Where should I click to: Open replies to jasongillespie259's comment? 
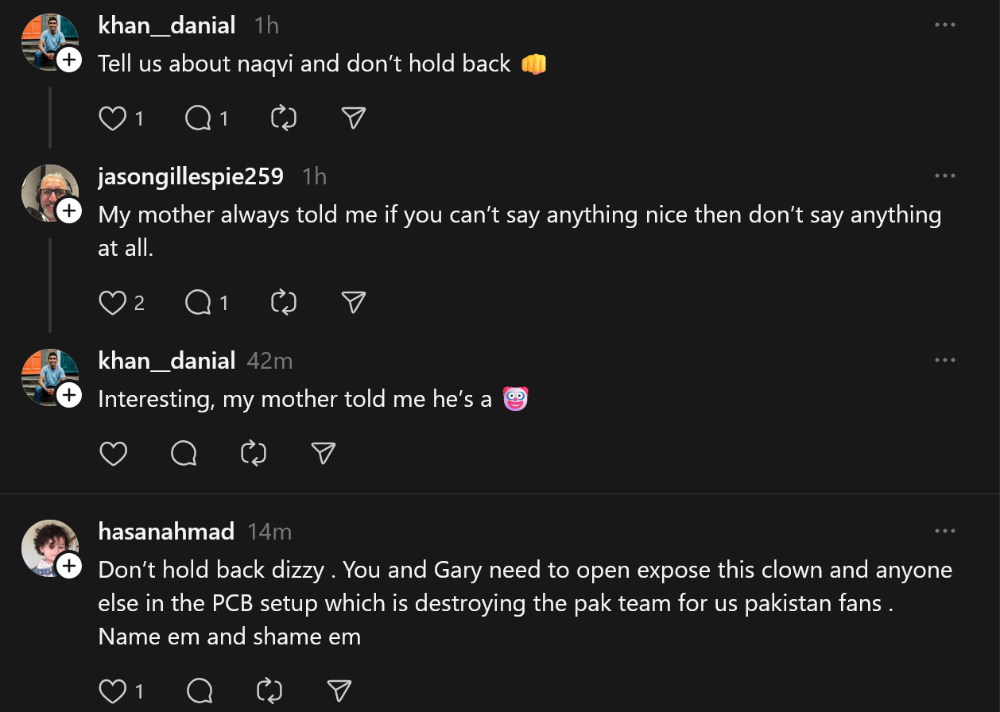coord(198,302)
